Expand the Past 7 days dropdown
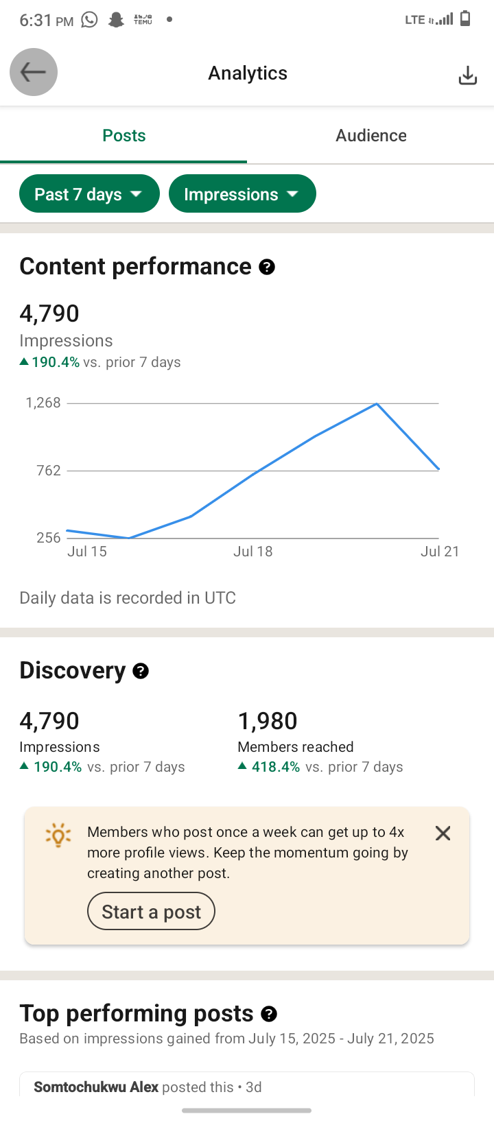This screenshot has height=1125, width=494. point(89,194)
